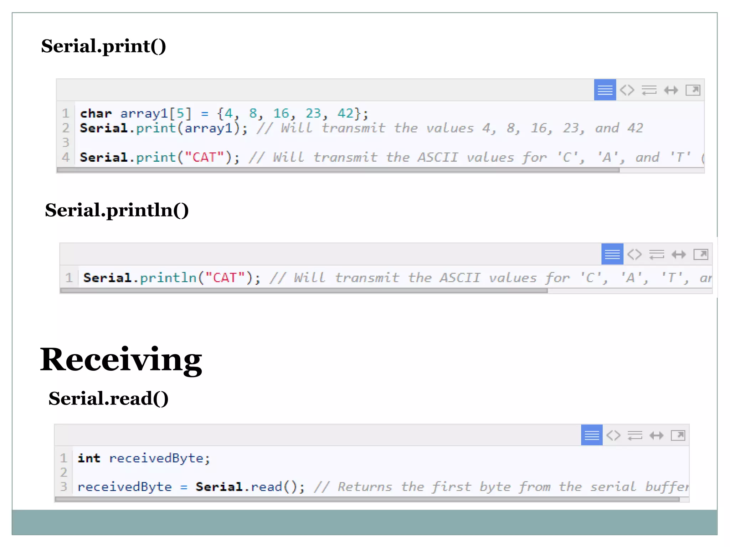The image size is (730, 547).
Task: Pop out Serial.println() code to new window
Action: coord(701,254)
